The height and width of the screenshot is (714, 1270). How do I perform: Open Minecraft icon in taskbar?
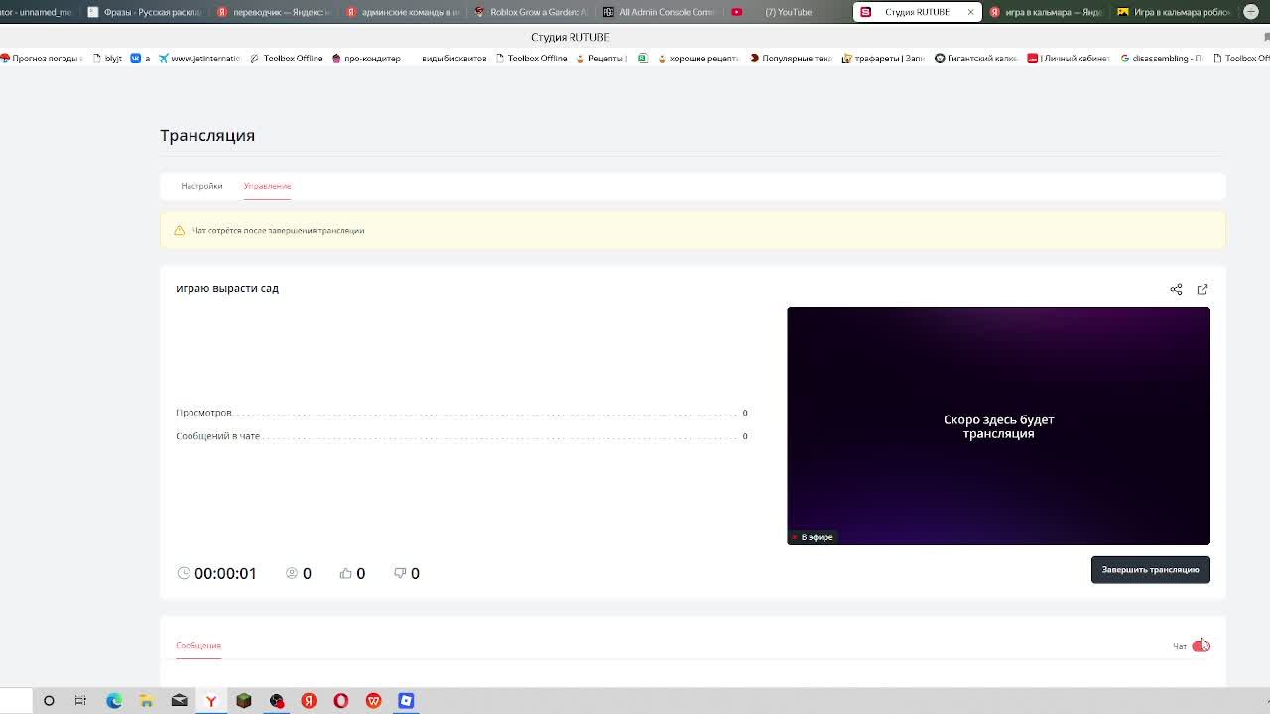click(244, 701)
